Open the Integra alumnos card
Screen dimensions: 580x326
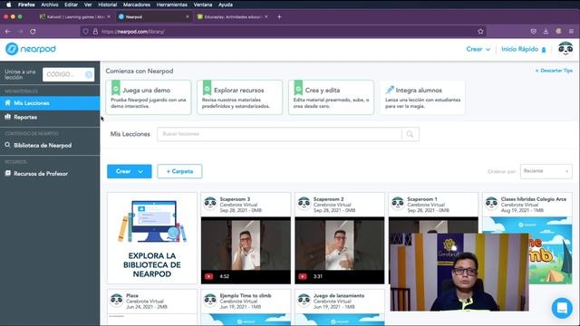pyautogui.click(x=422, y=97)
